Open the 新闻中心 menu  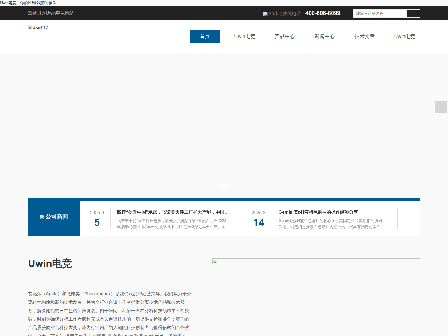coord(325,36)
